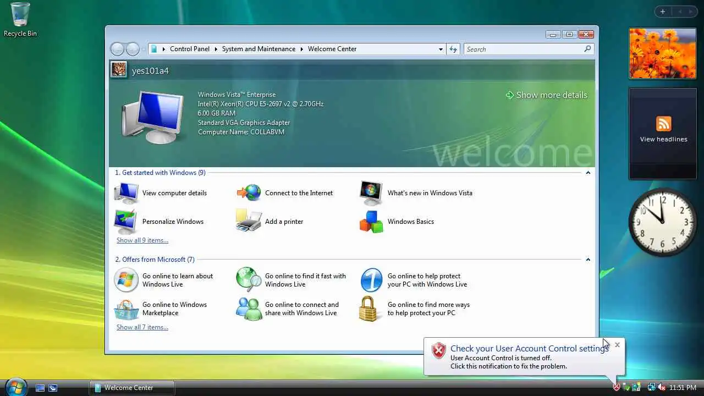Click the Connect to the Internet label
The image size is (704, 396).
(x=299, y=193)
